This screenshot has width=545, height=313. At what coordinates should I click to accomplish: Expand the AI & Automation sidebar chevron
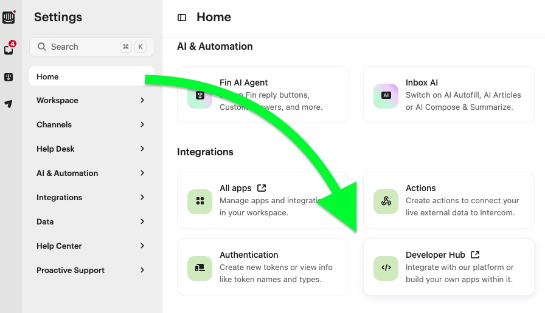tap(142, 173)
